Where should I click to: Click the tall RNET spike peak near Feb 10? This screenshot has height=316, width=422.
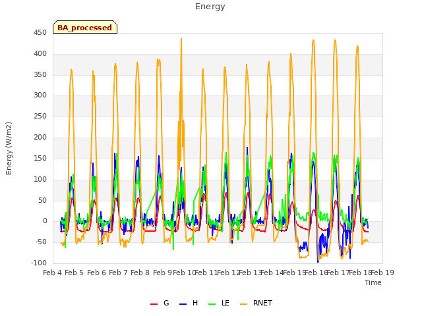pyautogui.click(x=181, y=39)
